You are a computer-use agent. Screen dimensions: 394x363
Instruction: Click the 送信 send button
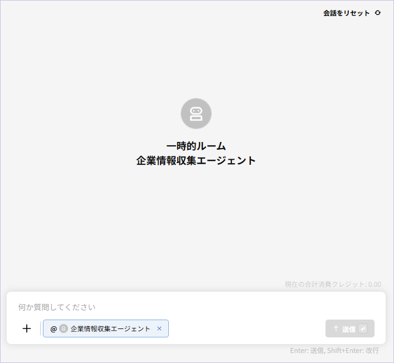click(x=350, y=328)
